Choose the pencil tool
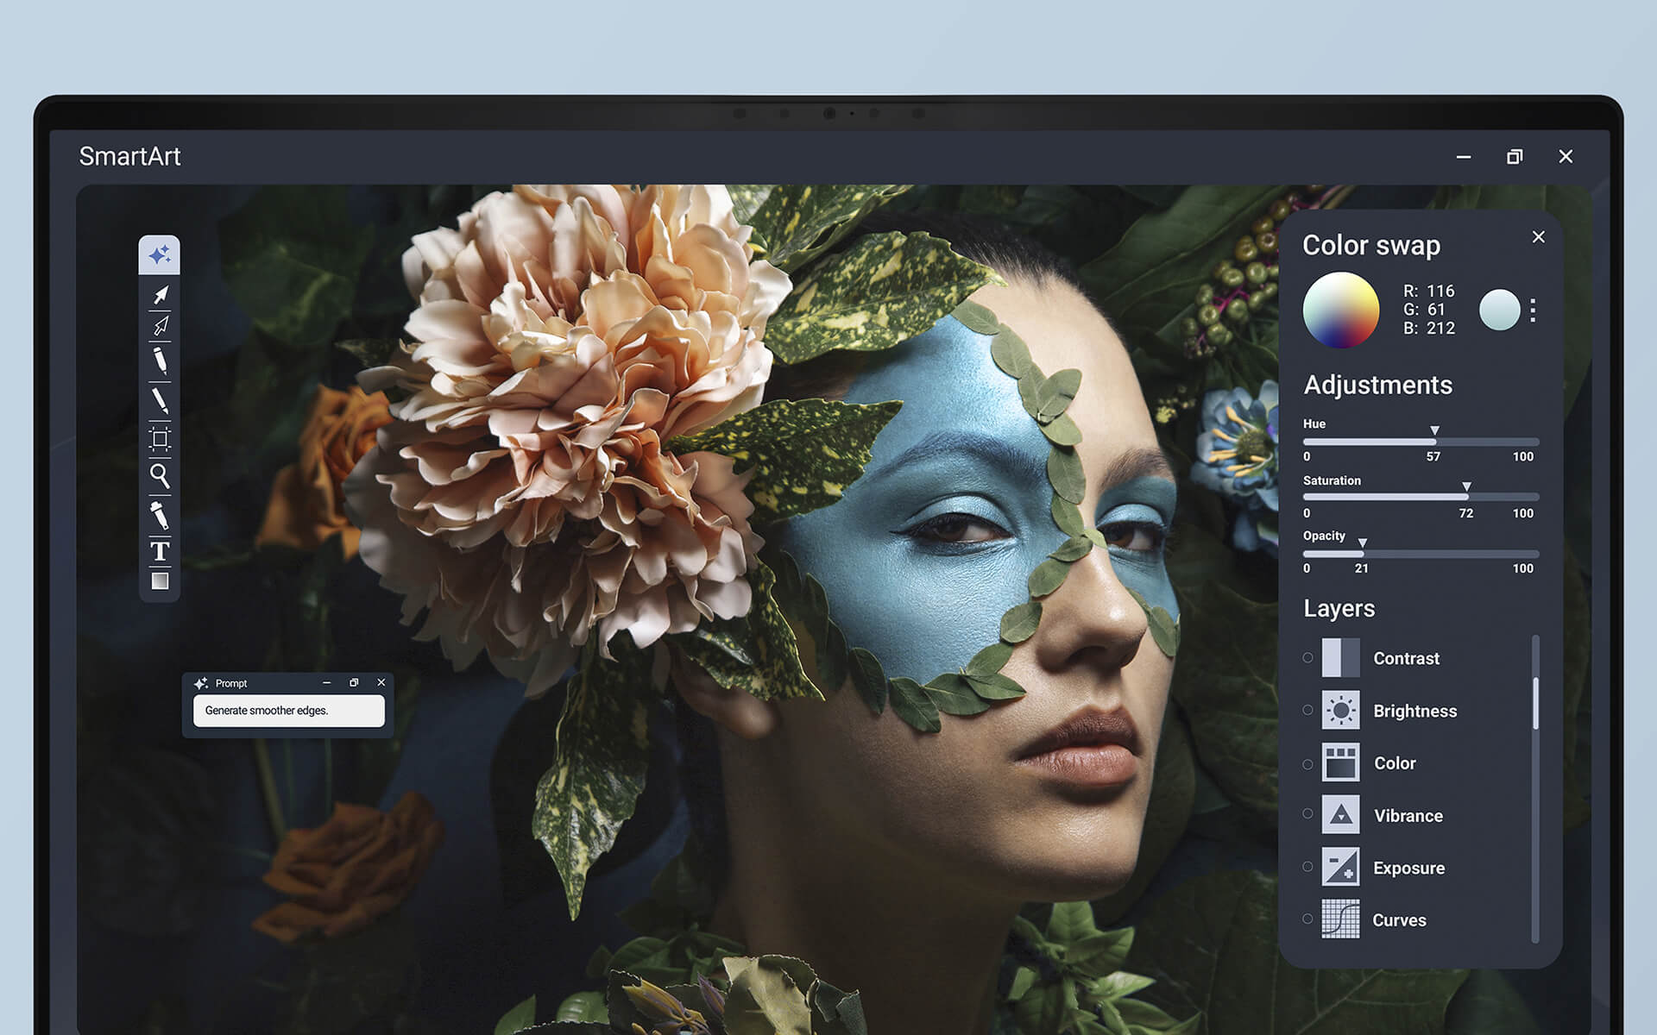1657x1035 pixels. (x=160, y=400)
